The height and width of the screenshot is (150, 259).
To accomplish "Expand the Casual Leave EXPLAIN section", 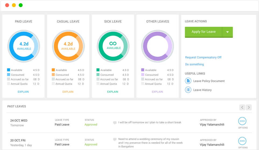I will (68, 92).
